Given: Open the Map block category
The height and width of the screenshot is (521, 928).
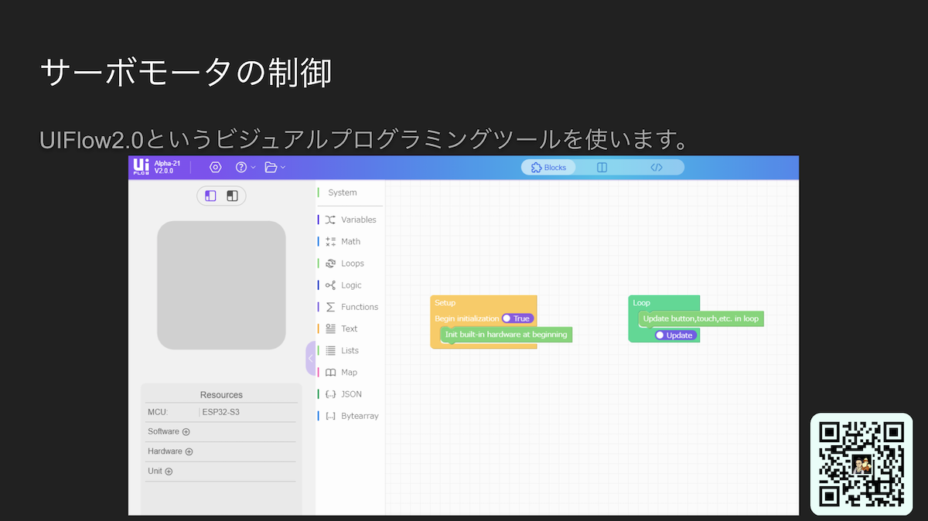Looking at the screenshot, I should 350,372.
